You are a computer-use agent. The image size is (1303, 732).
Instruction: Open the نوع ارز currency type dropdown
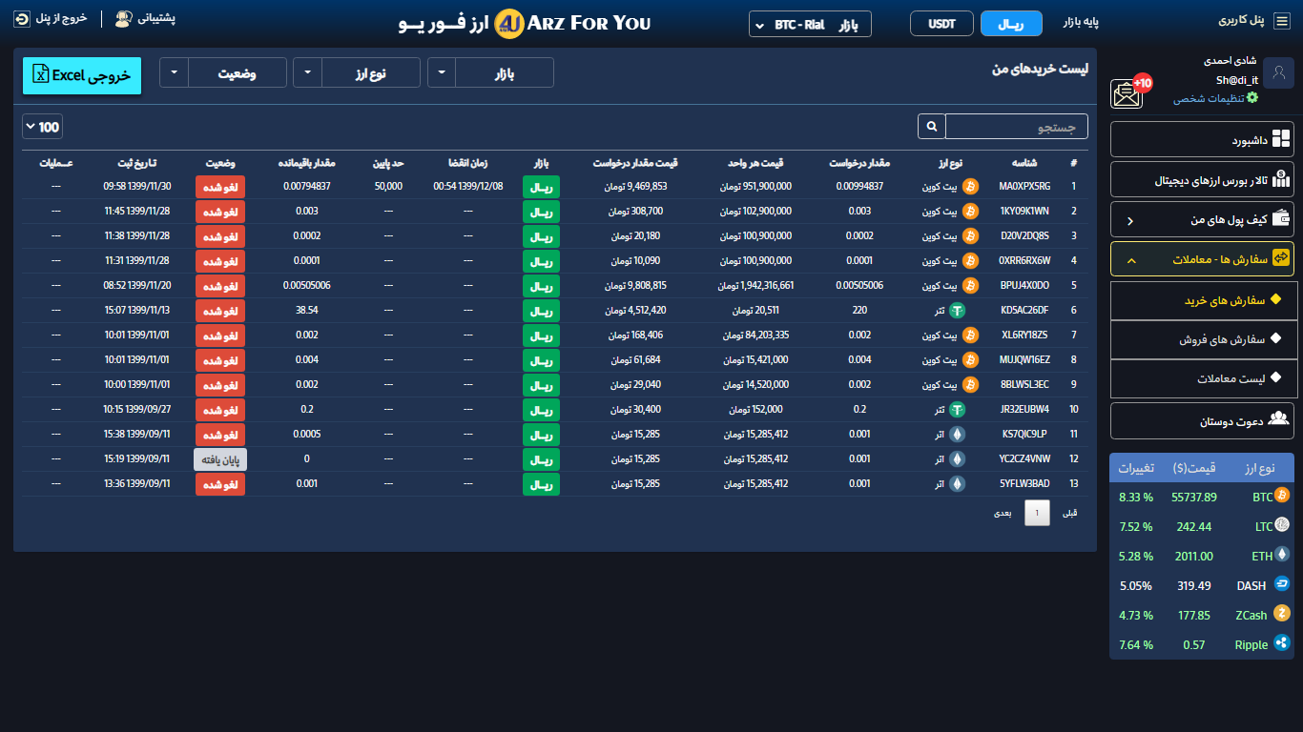pos(356,73)
